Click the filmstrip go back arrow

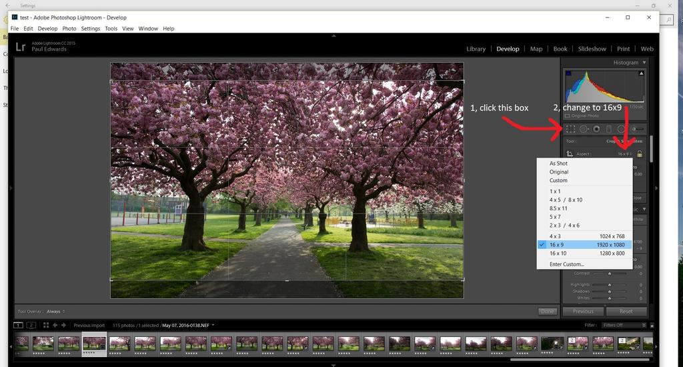pyautogui.click(x=55, y=326)
